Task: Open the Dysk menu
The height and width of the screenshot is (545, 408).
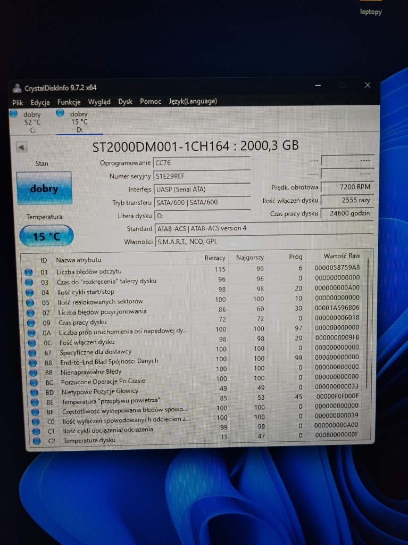Action: point(125,102)
